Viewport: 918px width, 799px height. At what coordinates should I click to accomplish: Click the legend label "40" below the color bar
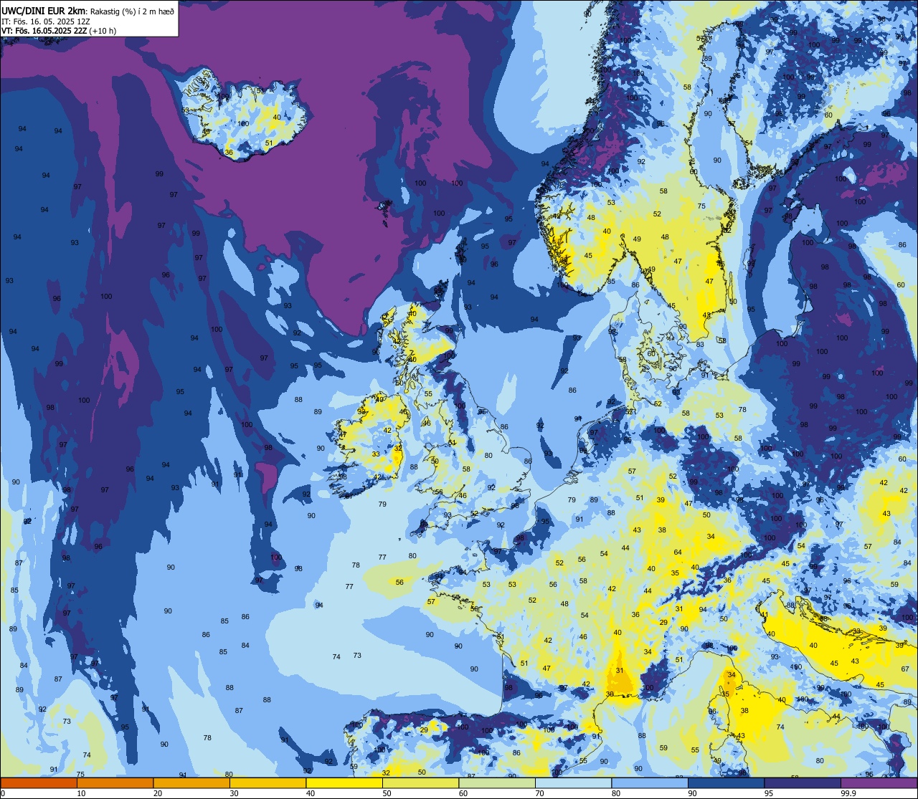(x=311, y=793)
